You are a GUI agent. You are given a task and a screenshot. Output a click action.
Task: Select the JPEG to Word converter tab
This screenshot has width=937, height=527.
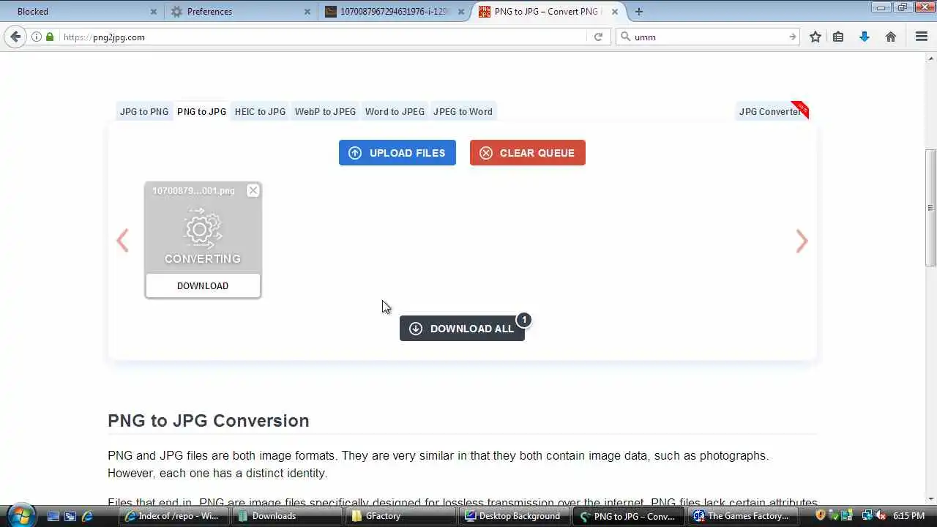[463, 111]
